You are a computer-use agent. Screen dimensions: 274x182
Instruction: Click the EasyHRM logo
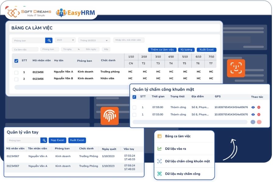pos(76,13)
